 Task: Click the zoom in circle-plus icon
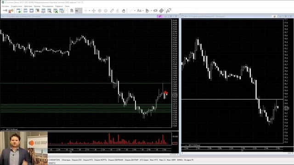(x=100, y=11)
